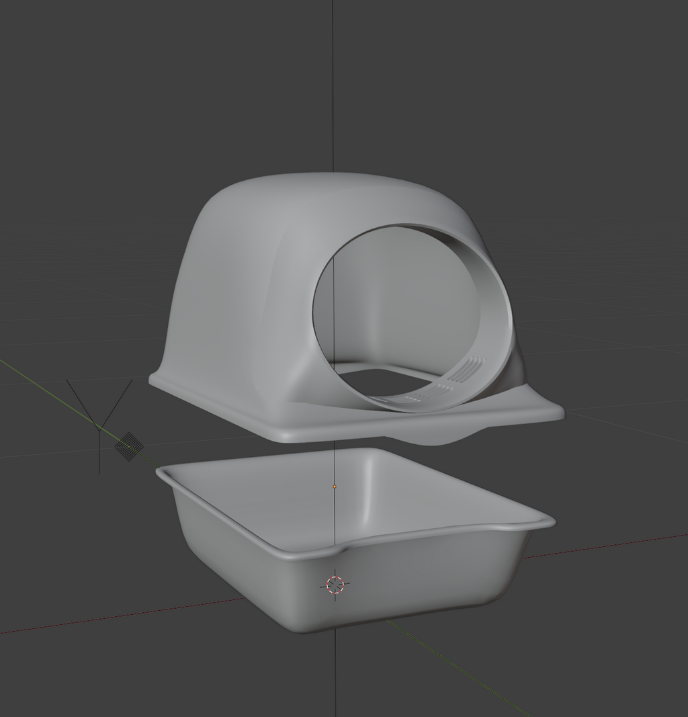
Task: Select the Y-shaped wireframe object
Action: point(99,425)
